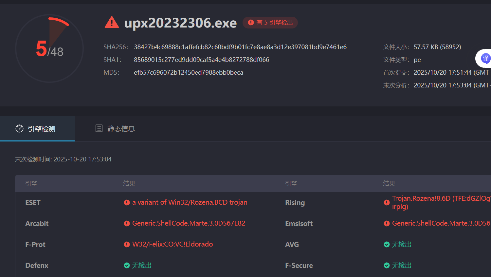Click the alert icon inside the 5-engine badge
The height and width of the screenshot is (277, 491).
(x=251, y=23)
